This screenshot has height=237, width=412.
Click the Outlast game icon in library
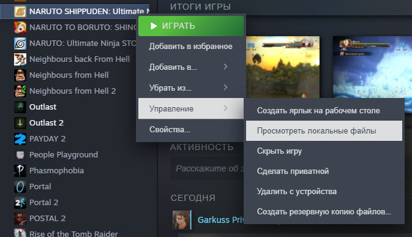click(20, 107)
